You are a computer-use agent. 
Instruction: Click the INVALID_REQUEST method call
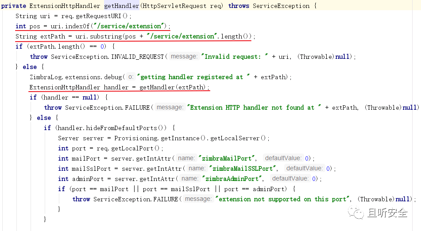(138, 57)
